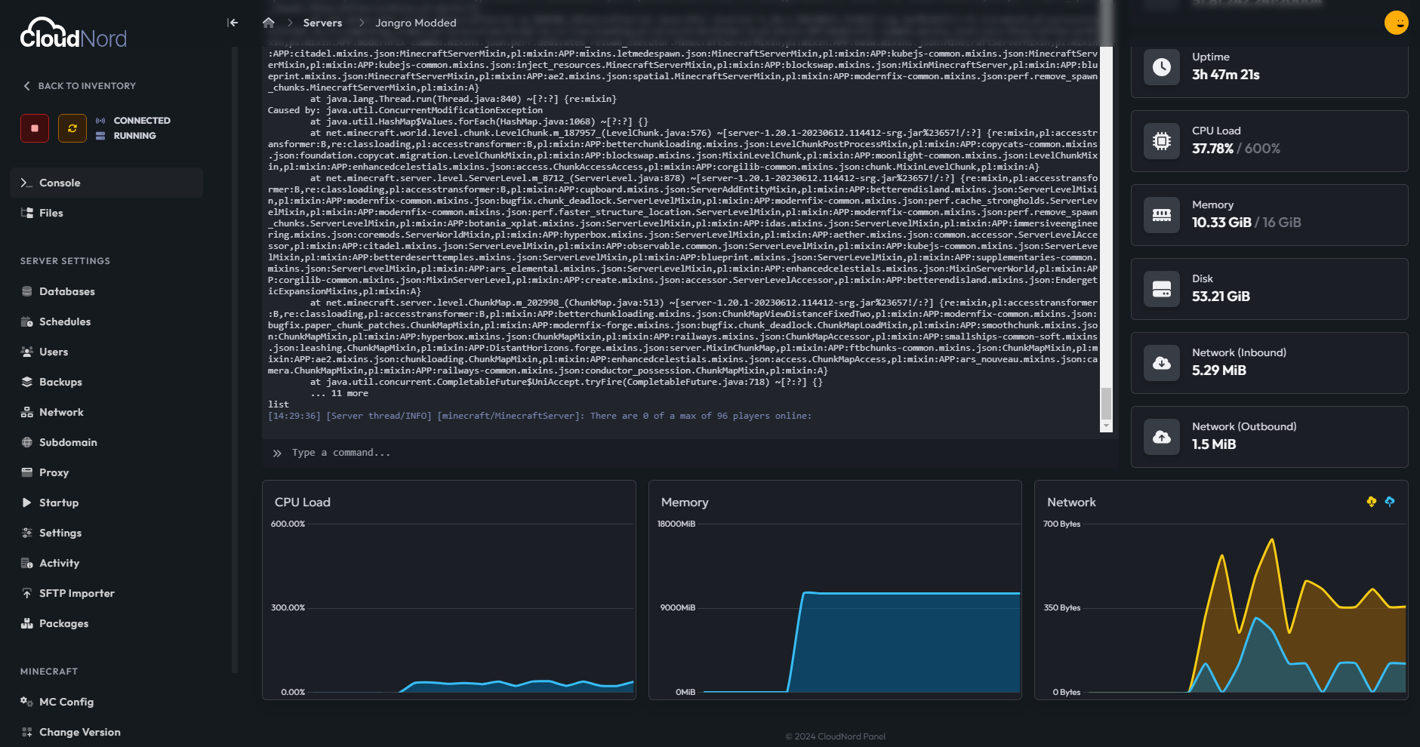Stop the server with the red stop button

pos(34,128)
